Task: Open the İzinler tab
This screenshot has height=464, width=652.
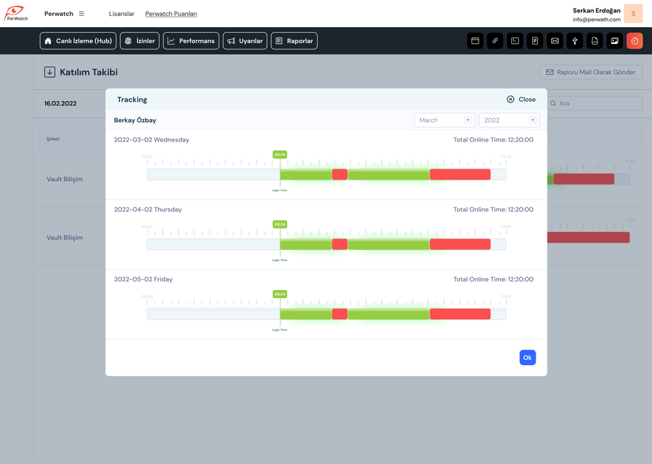Action: [140, 40]
